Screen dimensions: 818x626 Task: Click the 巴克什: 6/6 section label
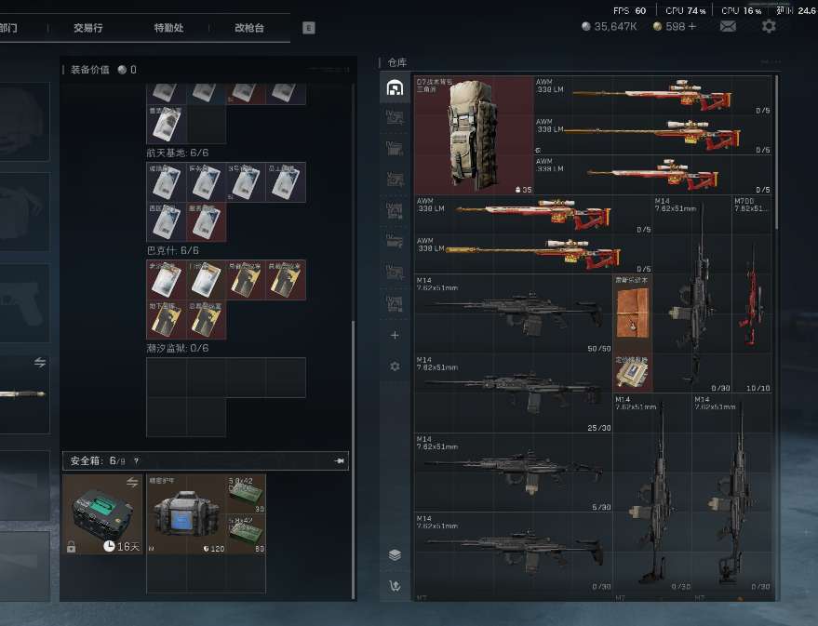coord(173,251)
